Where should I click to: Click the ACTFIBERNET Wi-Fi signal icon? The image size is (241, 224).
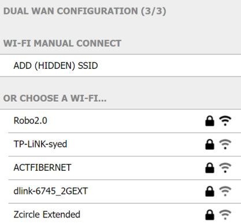tap(225, 168)
